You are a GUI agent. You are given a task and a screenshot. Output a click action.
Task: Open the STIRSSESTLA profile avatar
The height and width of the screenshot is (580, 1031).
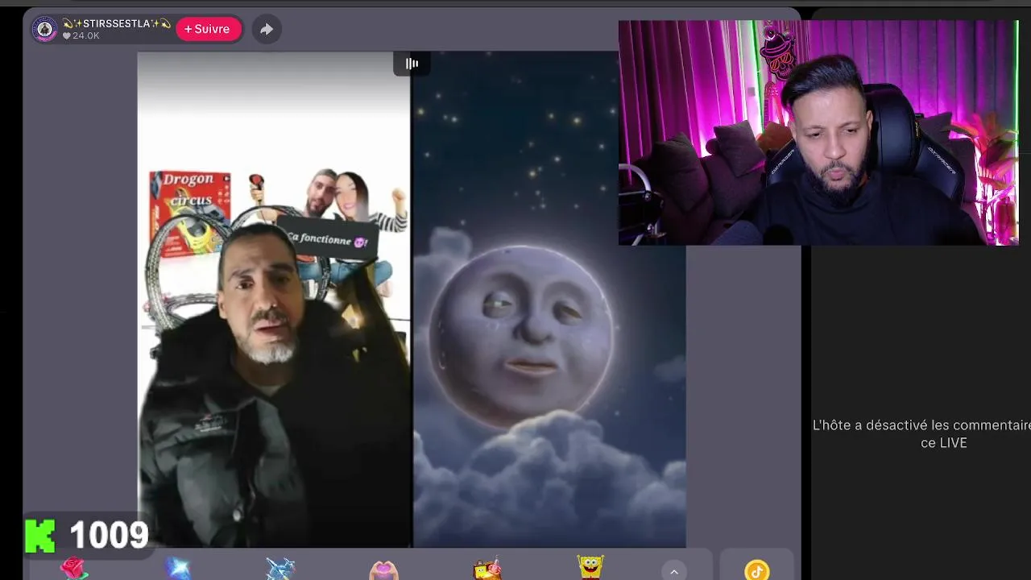(44, 30)
